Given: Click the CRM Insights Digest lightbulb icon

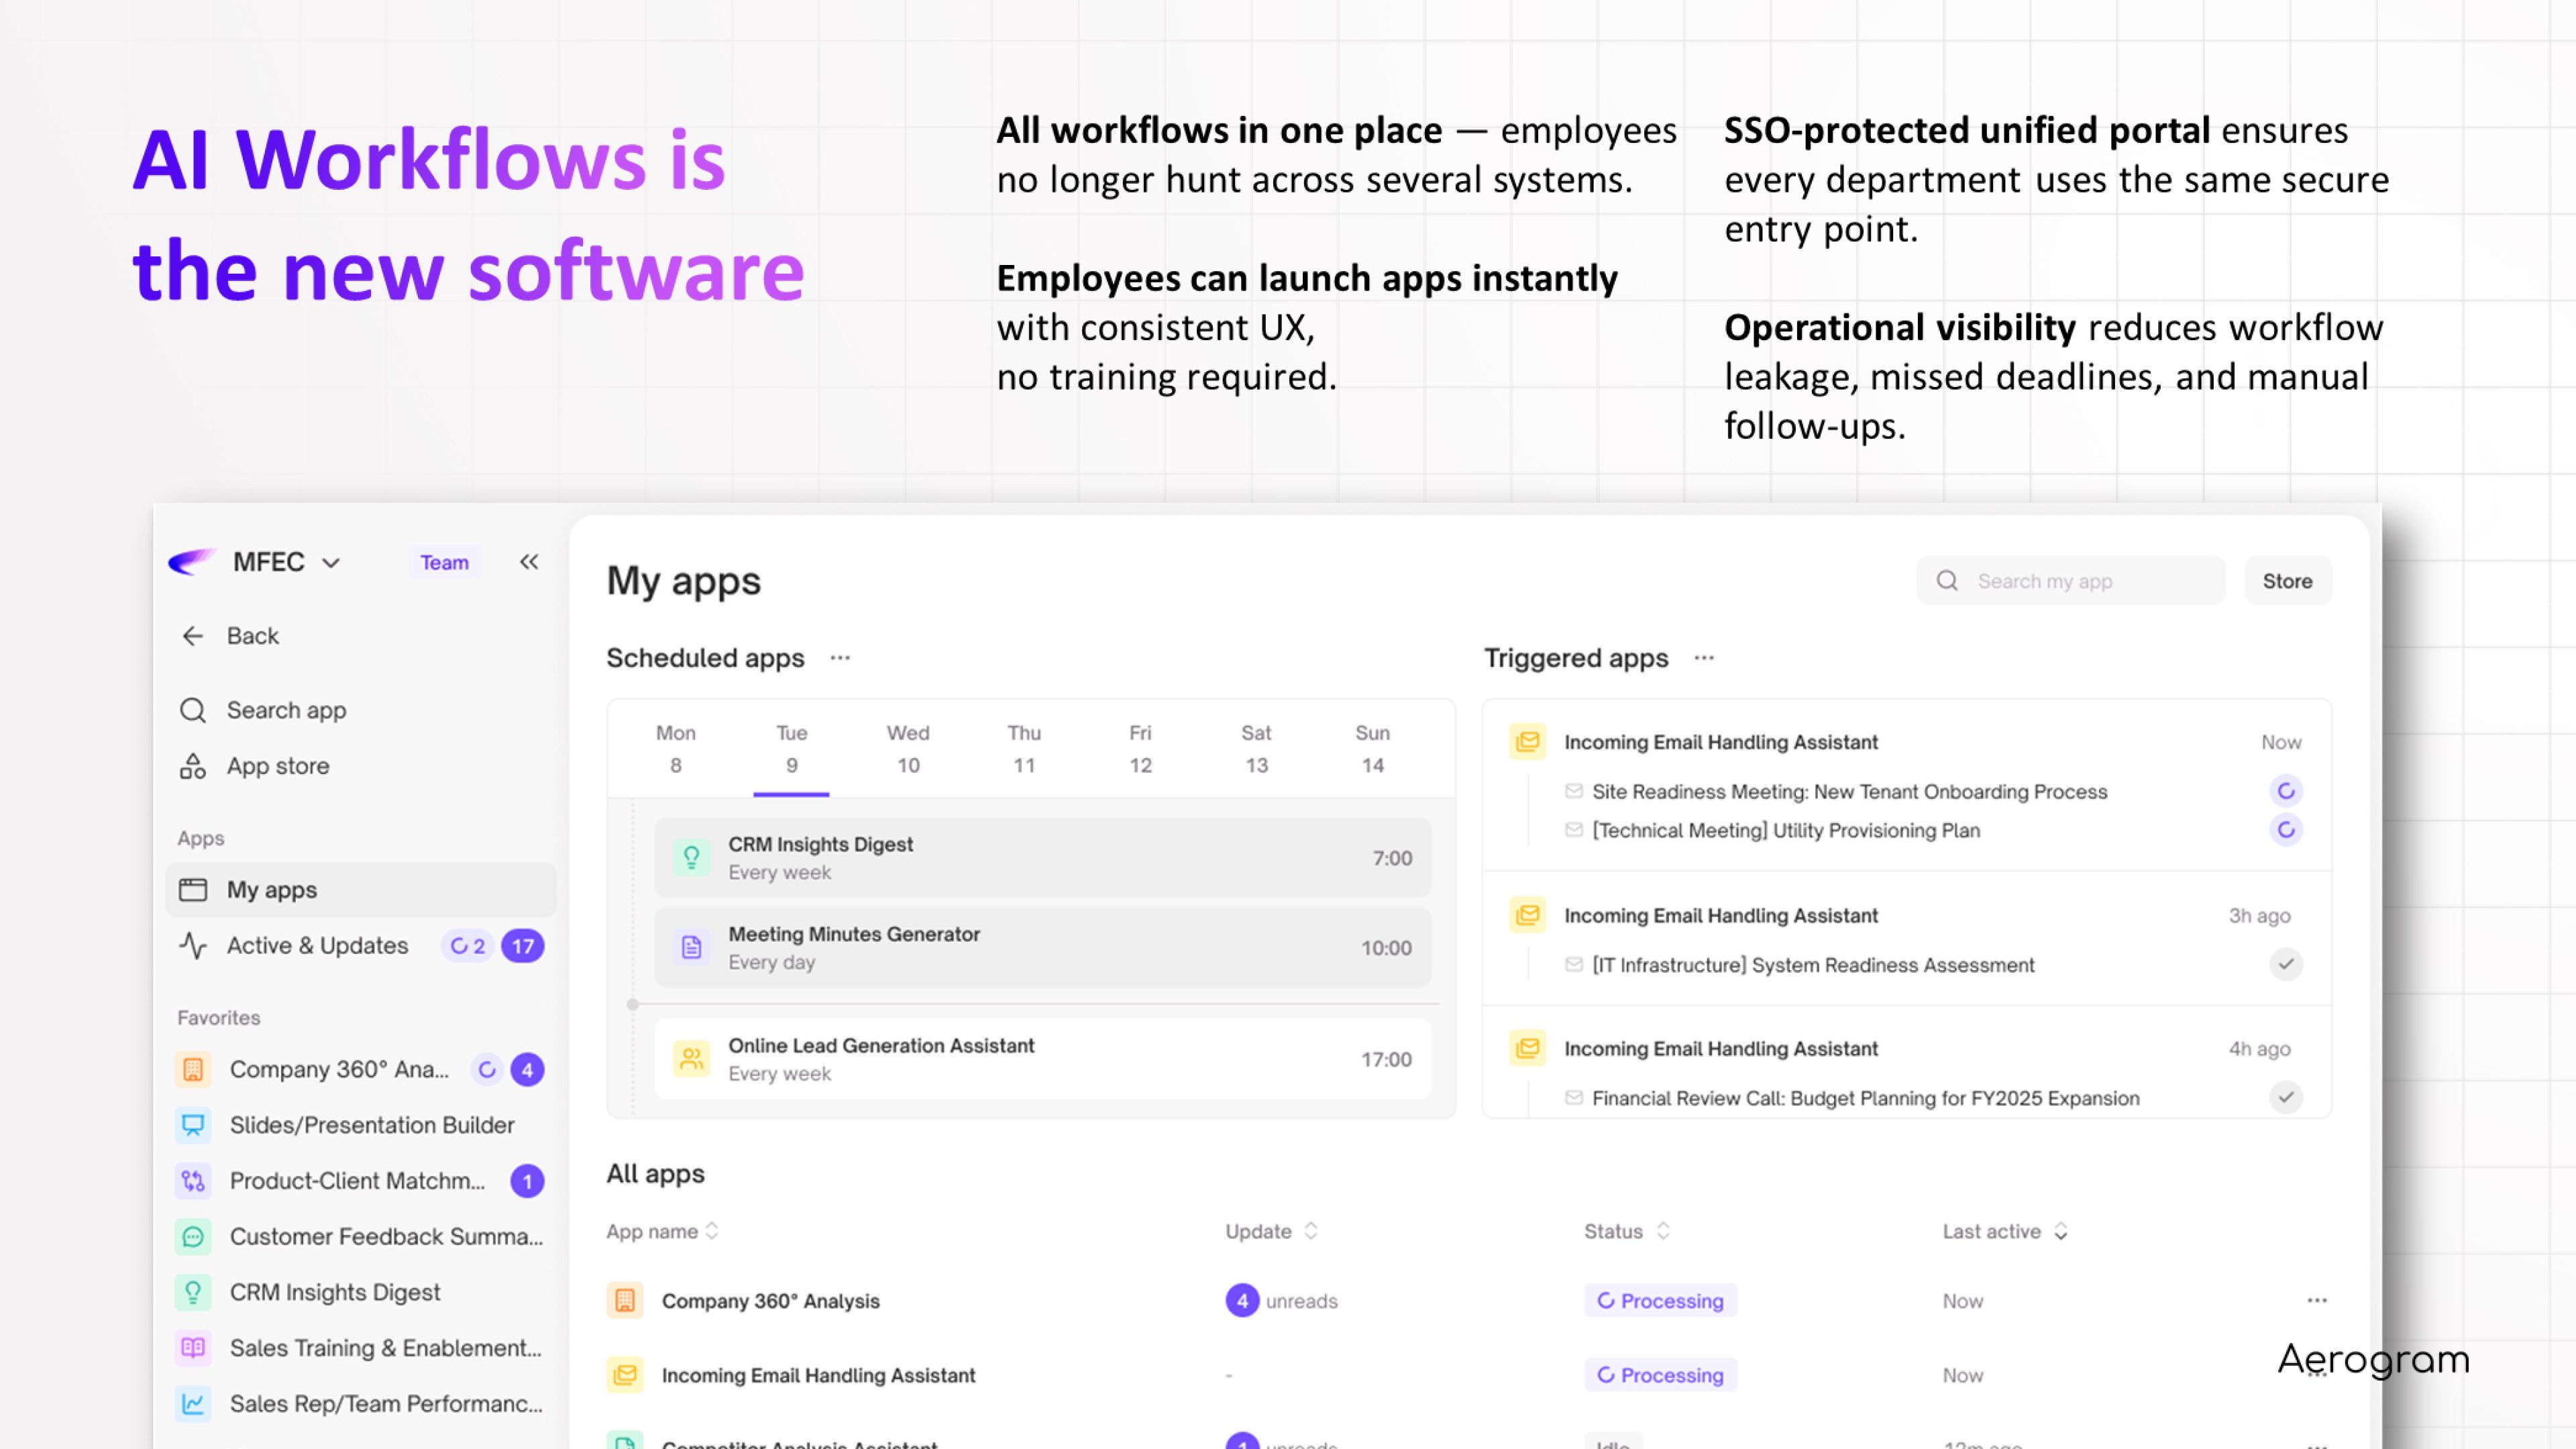Looking at the screenshot, I should pos(691,857).
